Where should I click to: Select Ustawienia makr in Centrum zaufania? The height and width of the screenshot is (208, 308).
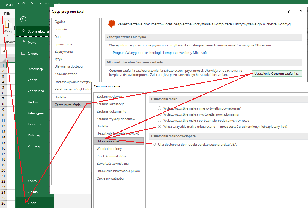coord(119,141)
